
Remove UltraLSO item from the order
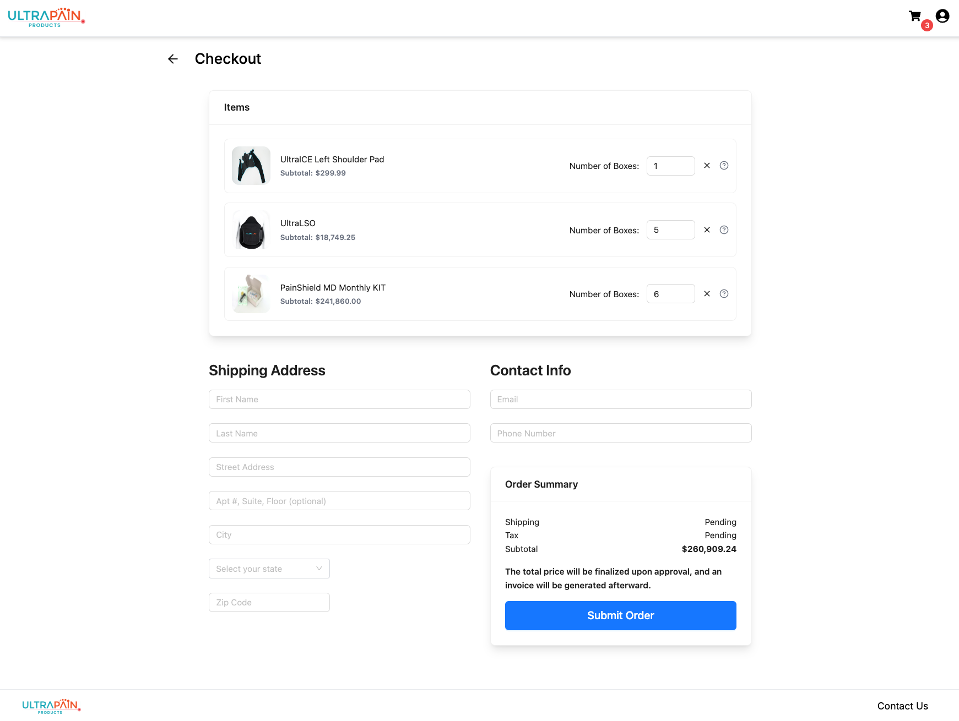pyautogui.click(x=707, y=230)
